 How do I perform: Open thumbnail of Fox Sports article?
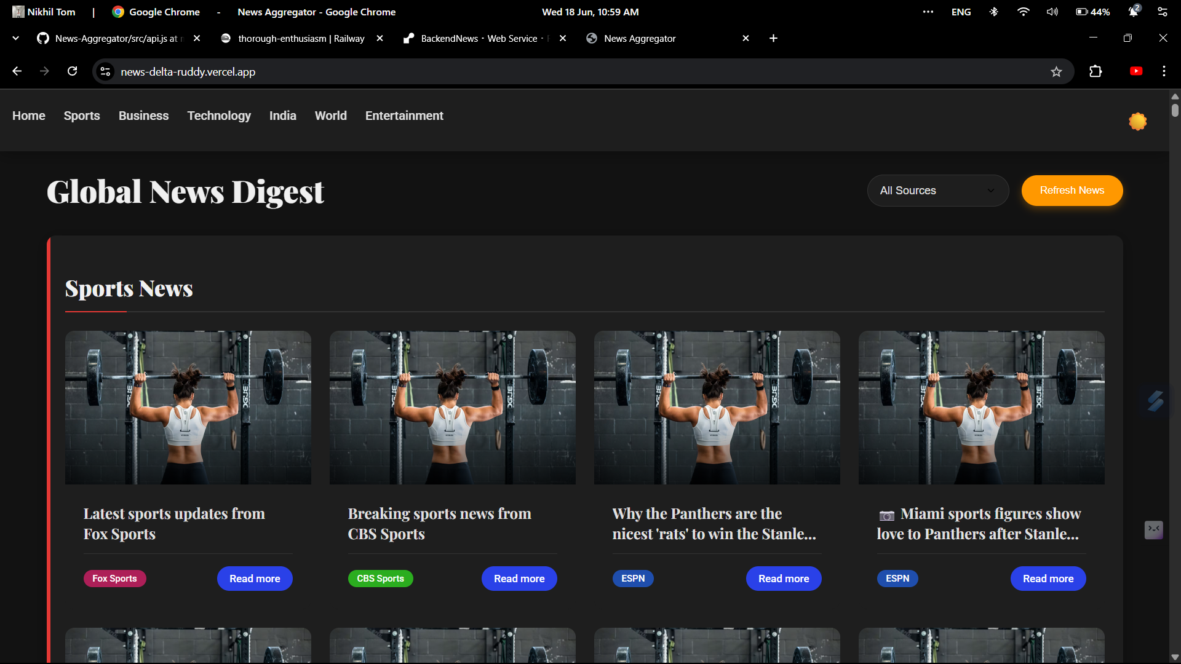click(188, 408)
